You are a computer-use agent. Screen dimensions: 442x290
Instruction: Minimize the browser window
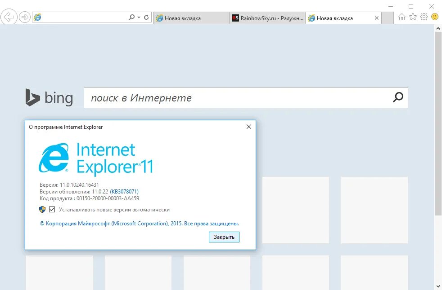tap(391, 6)
